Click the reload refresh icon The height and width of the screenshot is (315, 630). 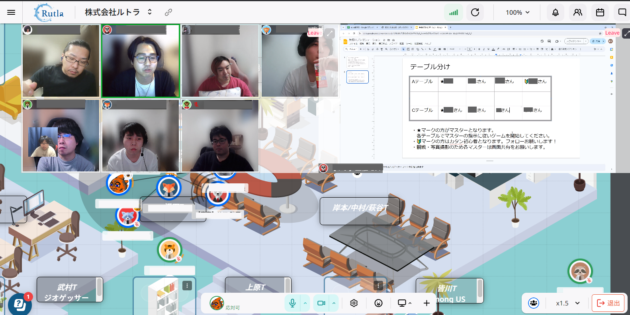coord(475,12)
